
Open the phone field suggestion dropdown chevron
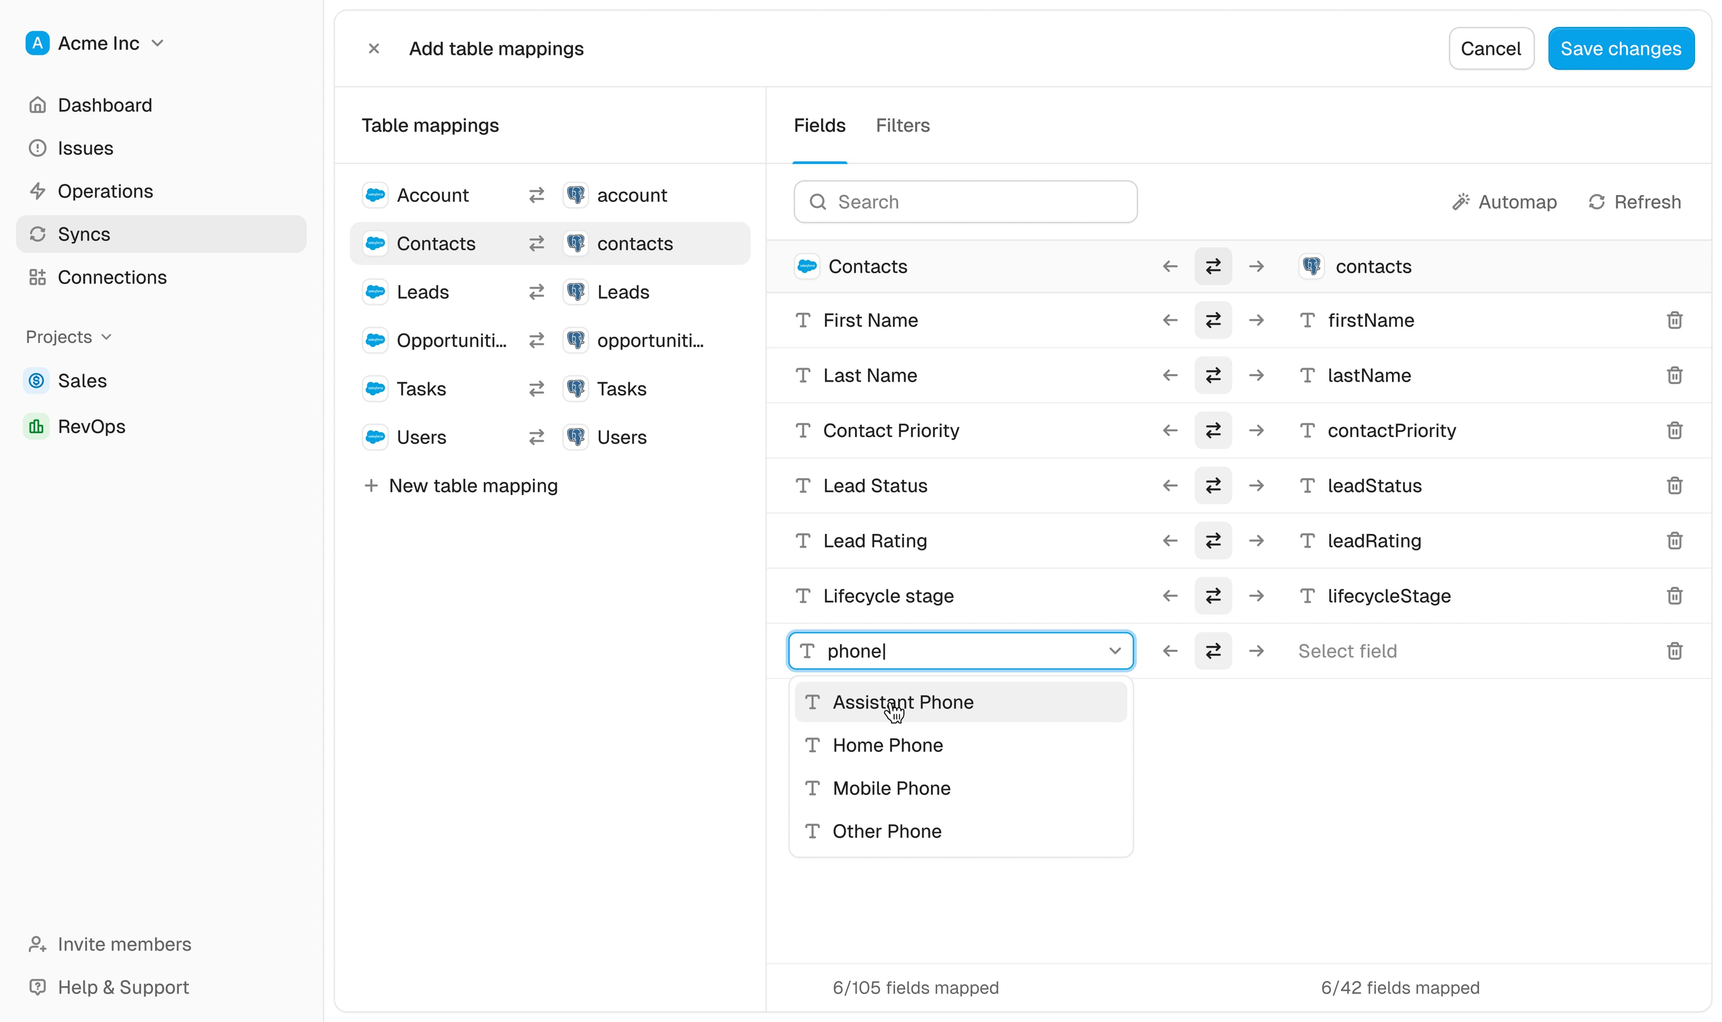pyautogui.click(x=1115, y=651)
